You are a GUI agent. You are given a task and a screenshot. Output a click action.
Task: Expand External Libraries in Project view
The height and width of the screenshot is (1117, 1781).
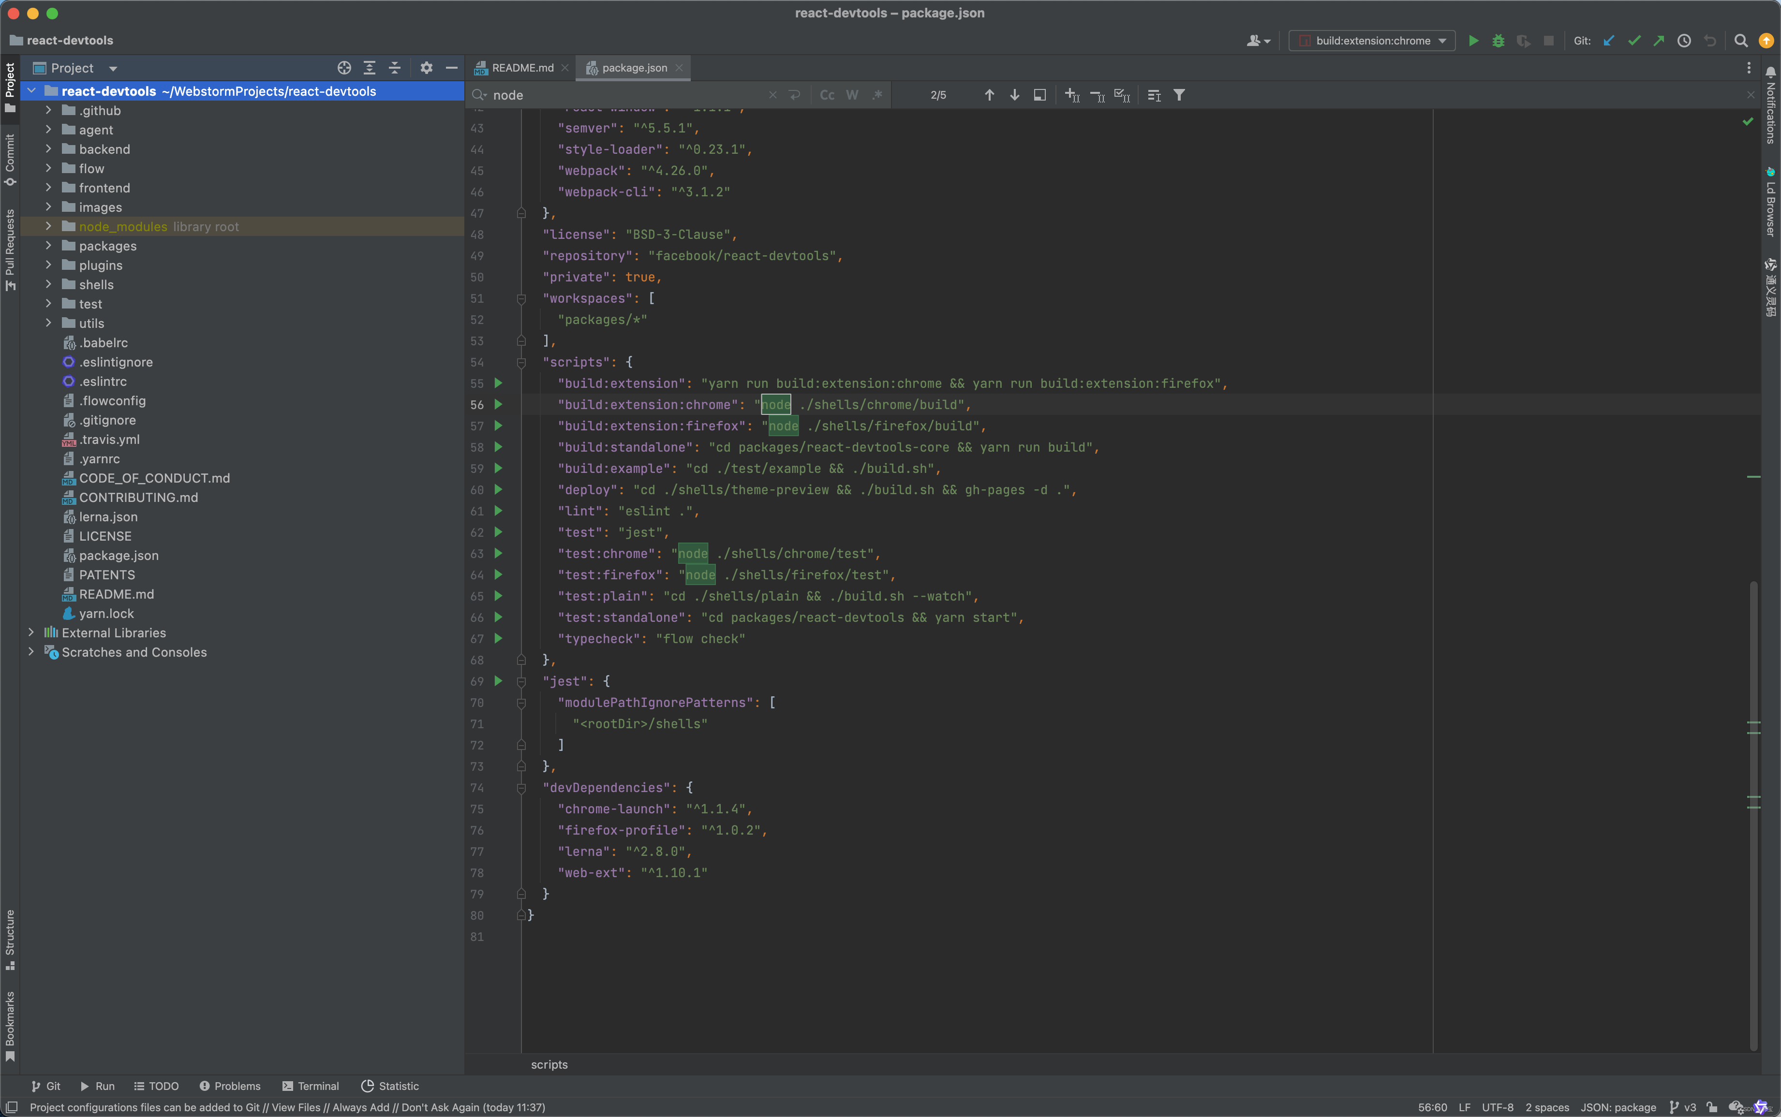coord(31,632)
